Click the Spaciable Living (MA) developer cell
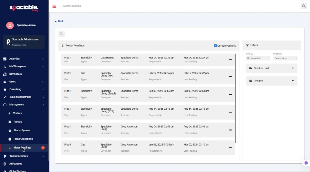310x172 pixels. [107, 74]
